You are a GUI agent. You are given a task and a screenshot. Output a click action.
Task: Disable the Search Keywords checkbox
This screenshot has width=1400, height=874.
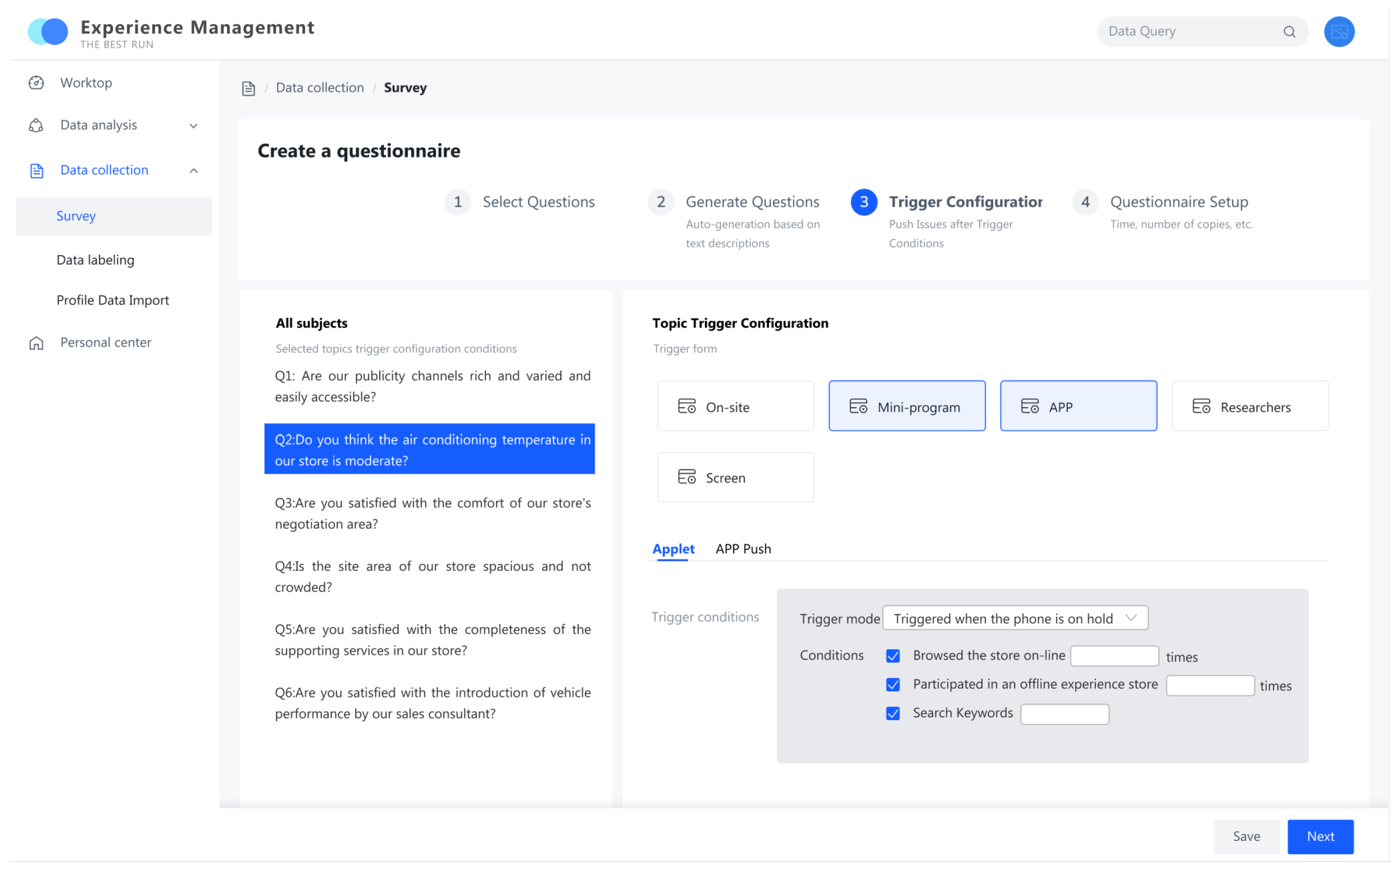point(893,714)
